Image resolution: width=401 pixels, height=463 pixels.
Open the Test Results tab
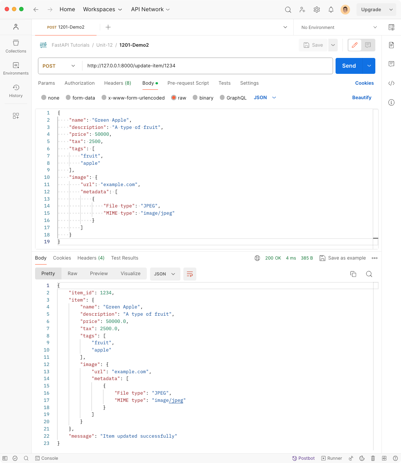pyautogui.click(x=124, y=258)
